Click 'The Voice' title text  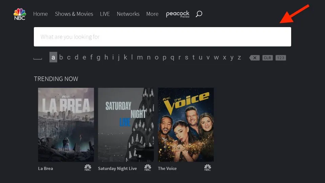[x=167, y=168]
